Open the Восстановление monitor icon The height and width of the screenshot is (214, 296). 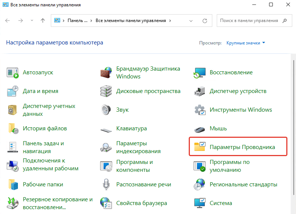click(200, 73)
